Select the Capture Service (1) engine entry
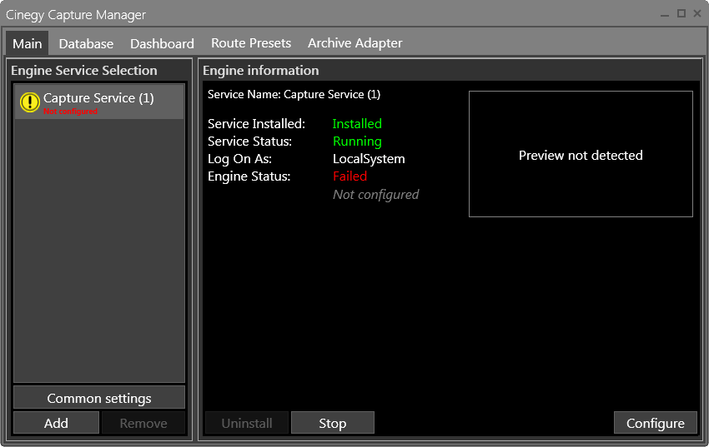Image resolution: width=709 pixels, height=447 pixels. (x=99, y=102)
